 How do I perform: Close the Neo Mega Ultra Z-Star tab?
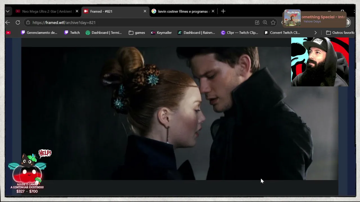[77, 11]
